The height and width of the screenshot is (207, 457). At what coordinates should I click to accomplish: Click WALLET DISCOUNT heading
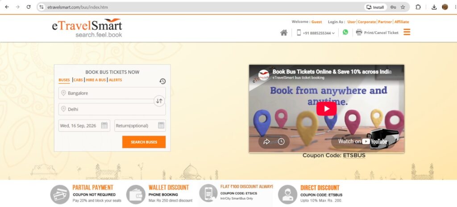(x=169, y=187)
